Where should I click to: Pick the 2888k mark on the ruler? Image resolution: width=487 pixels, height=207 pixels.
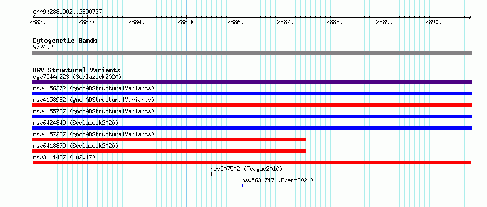click(335, 22)
